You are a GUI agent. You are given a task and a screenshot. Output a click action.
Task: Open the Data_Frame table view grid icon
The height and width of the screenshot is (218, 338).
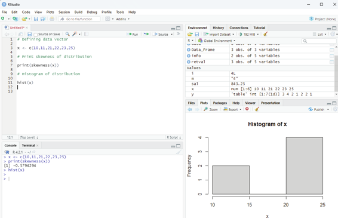click(331, 50)
